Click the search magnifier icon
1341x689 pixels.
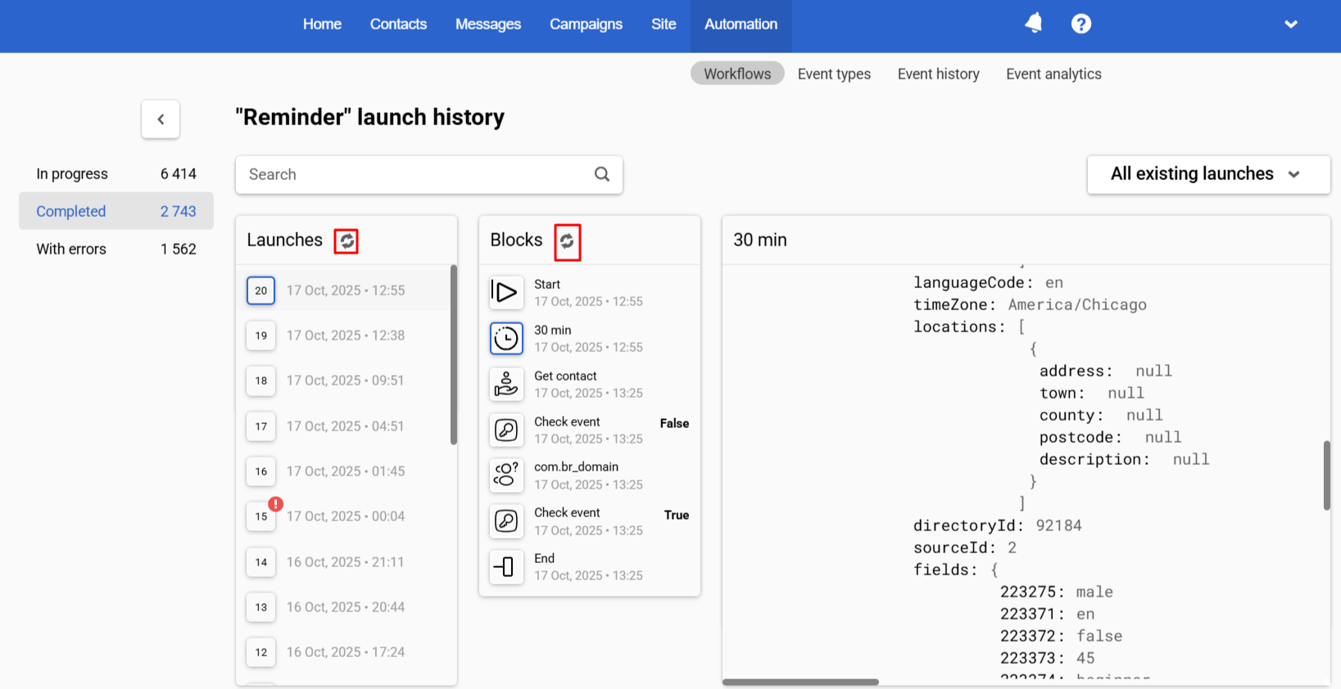click(602, 174)
